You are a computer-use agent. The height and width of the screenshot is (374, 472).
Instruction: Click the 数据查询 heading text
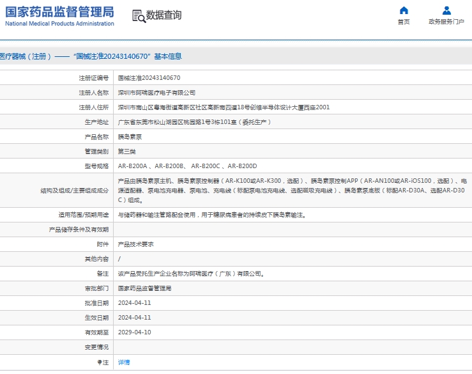pos(164,15)
